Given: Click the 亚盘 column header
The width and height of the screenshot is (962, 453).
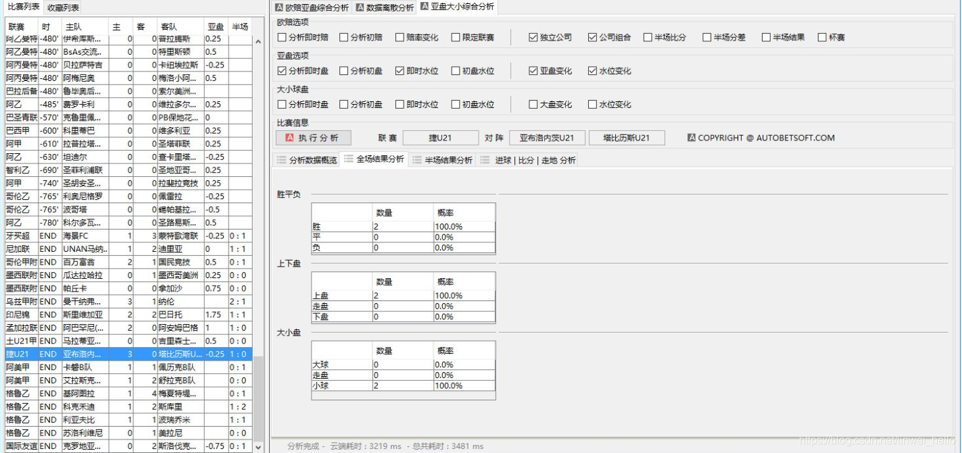Looking at the screenshot, I should click(216, 26).
